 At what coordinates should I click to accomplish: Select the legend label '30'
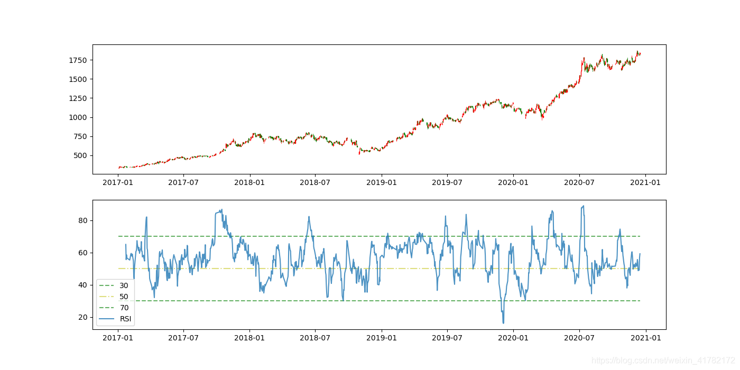click(x=124, y=285)
